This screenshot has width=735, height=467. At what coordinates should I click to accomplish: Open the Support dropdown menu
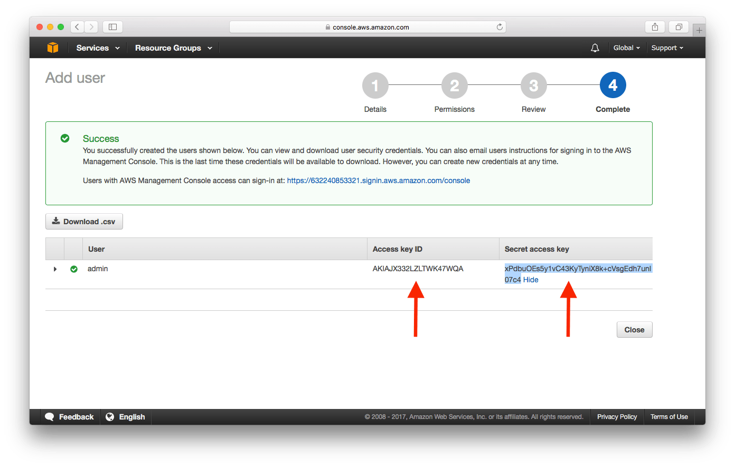[667, 48]
